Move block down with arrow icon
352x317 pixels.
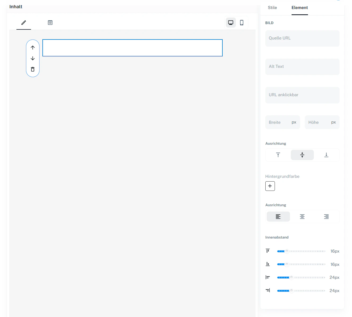[33, 58]
